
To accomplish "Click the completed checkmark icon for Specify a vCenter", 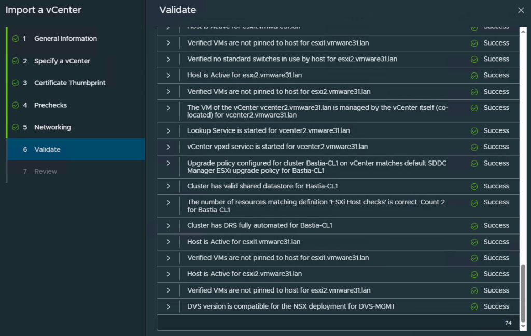I will coord(15,61).
